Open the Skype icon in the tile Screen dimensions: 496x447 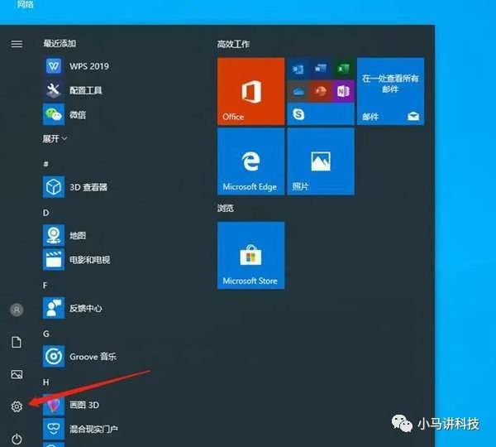pos(298,114)
